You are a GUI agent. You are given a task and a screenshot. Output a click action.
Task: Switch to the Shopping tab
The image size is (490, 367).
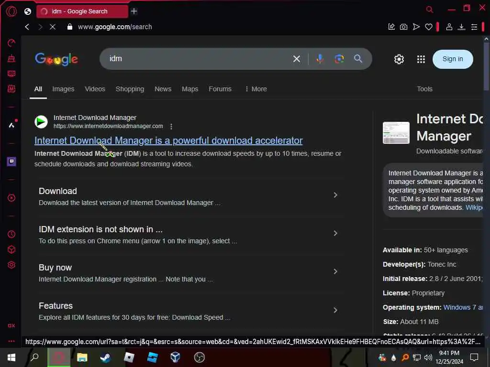pyautogui.click(x=130, y=89)
